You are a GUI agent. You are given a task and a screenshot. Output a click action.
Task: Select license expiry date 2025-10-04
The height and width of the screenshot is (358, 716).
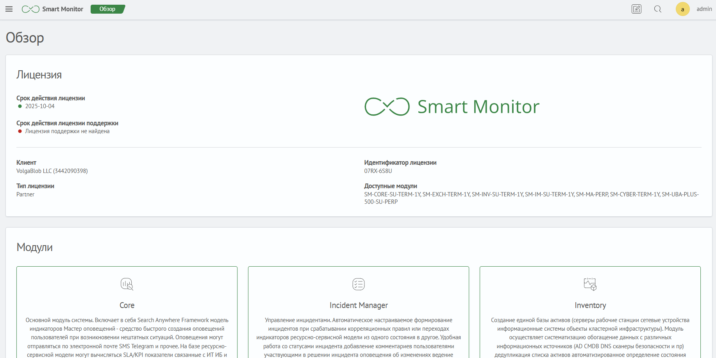[x=40, y=106]
